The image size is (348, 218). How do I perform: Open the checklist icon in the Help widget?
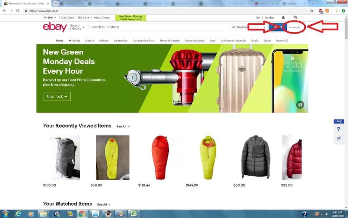click(339, 138)
